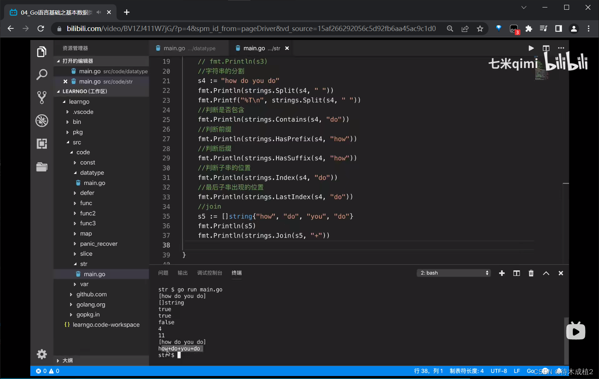Expand the panic_recover folder

point(101,244)
